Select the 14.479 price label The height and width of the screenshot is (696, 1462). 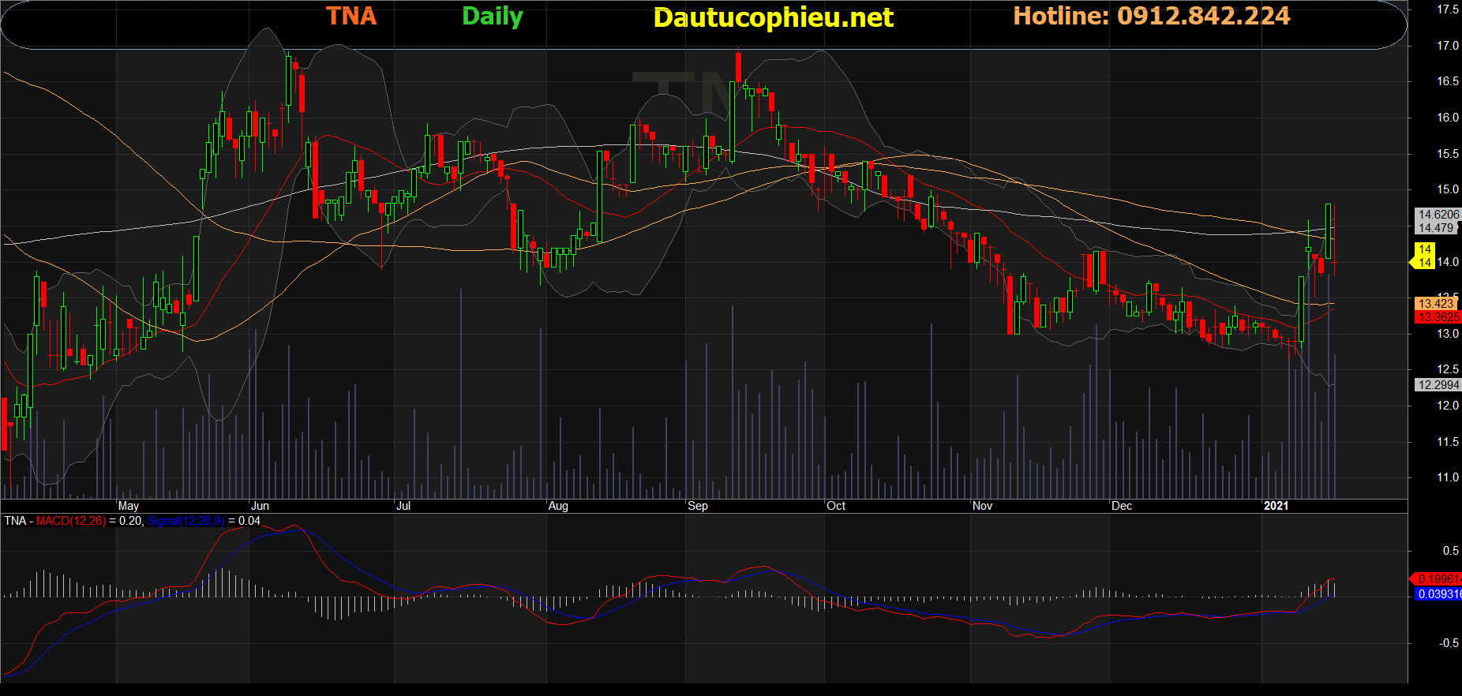(x=1435, y=228)
